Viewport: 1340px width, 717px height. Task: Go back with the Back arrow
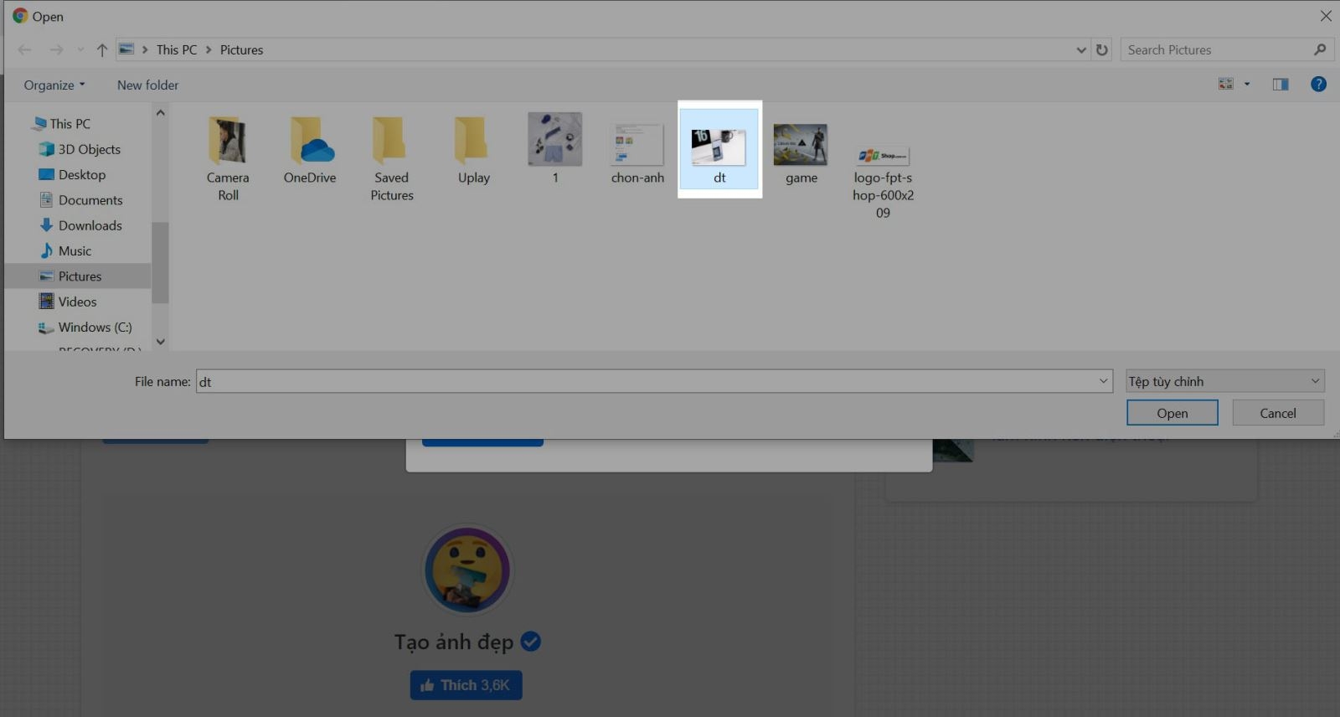pyautogui.click(x=25, y=50)
